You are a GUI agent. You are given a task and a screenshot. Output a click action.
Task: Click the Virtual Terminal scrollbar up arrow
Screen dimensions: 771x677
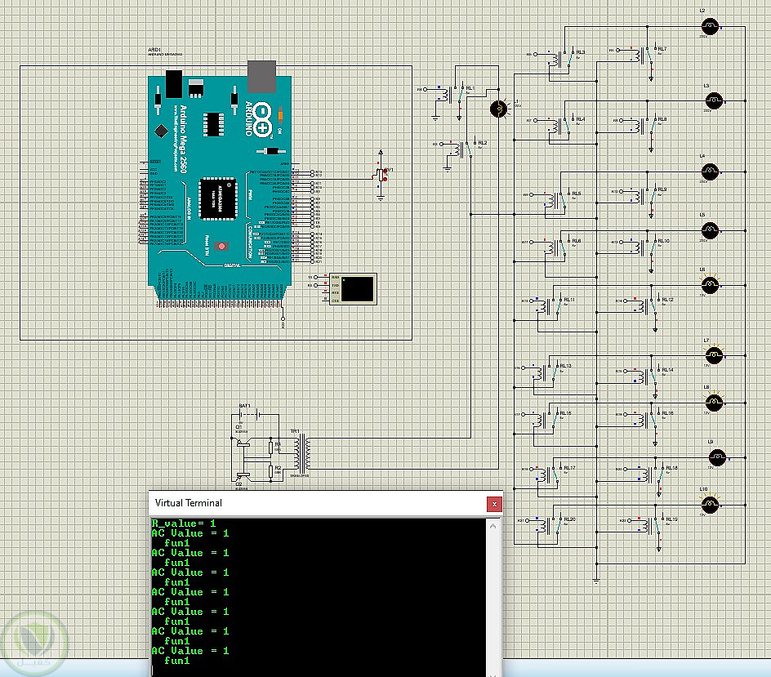click(493, 526)
